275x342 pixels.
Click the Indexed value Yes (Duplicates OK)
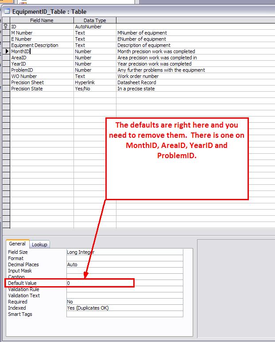(x=125, y=308)
